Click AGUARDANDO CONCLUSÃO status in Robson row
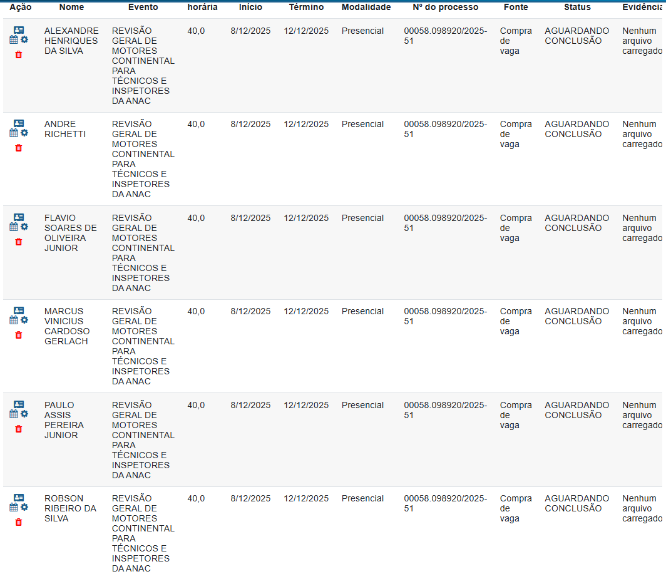Viewport: 666px width, 574px height. pyautogui.click(x=576, y=503)
